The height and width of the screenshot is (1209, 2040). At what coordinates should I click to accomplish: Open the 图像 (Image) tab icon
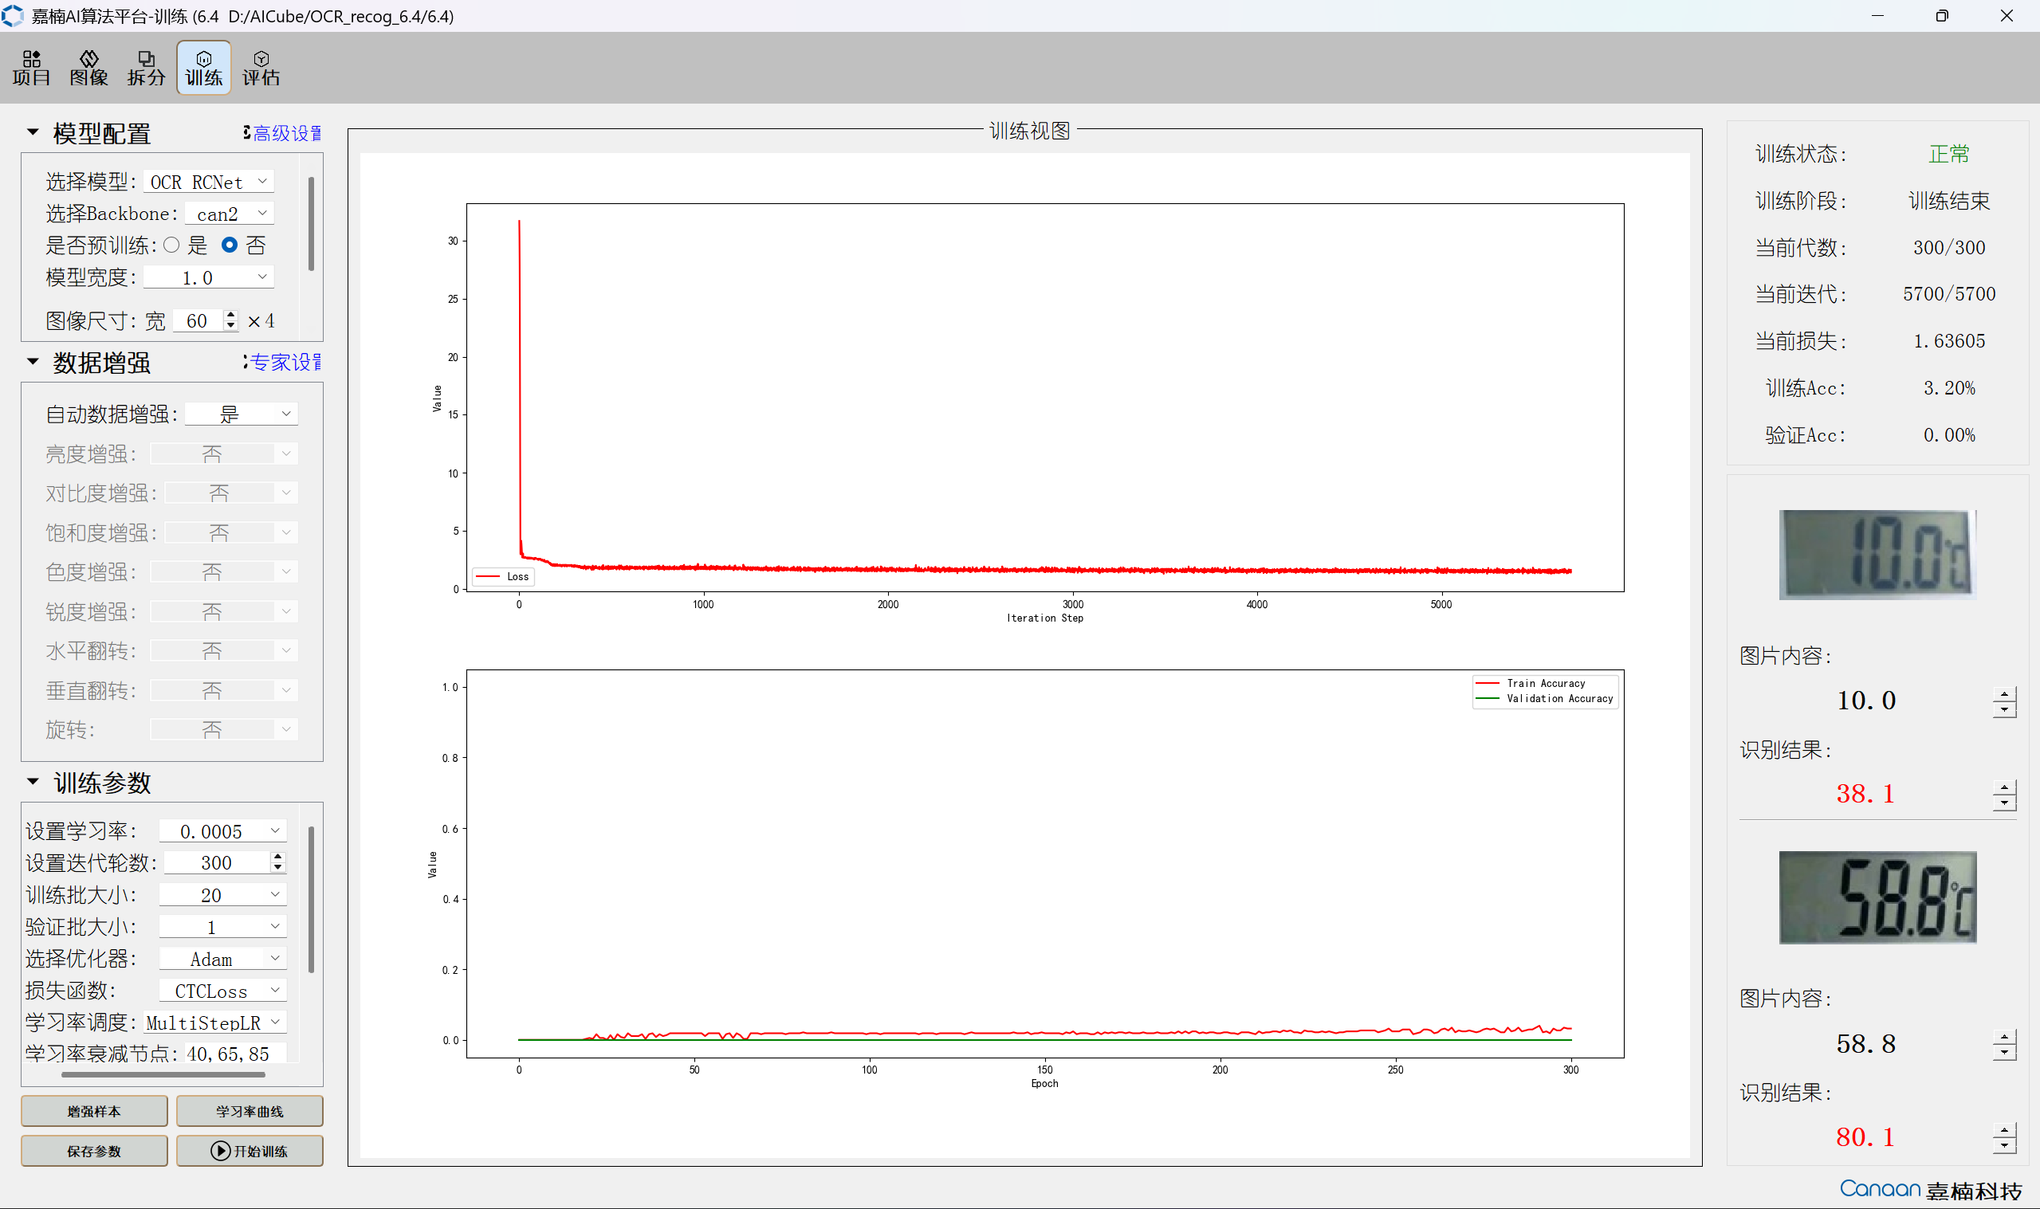click(88, 68)
